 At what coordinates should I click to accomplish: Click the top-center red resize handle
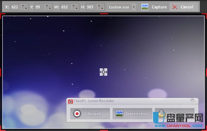click(103, 14)
